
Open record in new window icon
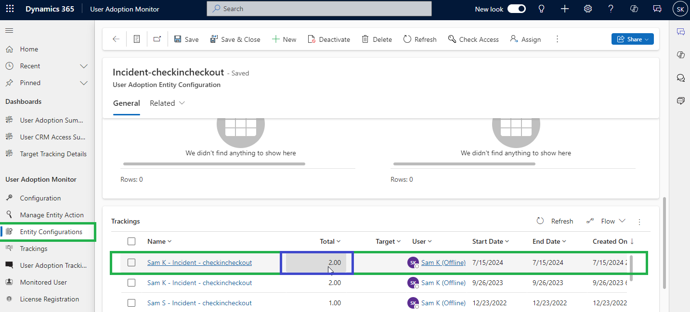(157, 39)
